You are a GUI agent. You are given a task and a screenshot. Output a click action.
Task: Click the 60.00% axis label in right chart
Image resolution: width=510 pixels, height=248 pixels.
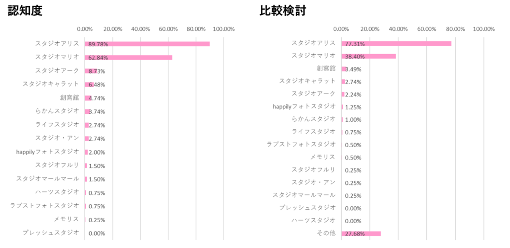pos(427,29)
